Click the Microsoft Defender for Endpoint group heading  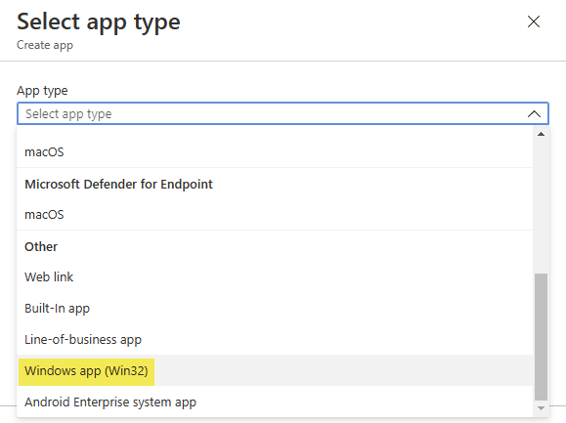click(118, 185)
